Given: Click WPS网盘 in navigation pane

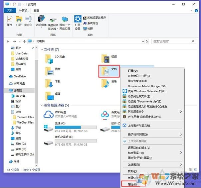Looking at the screenshot, I should (x=17, y=83).
